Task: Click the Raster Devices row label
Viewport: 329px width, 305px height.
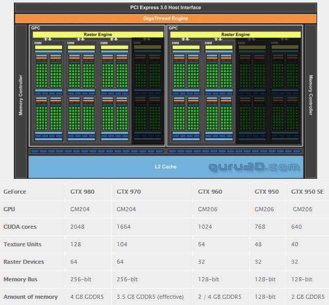Action: [24, 262]
